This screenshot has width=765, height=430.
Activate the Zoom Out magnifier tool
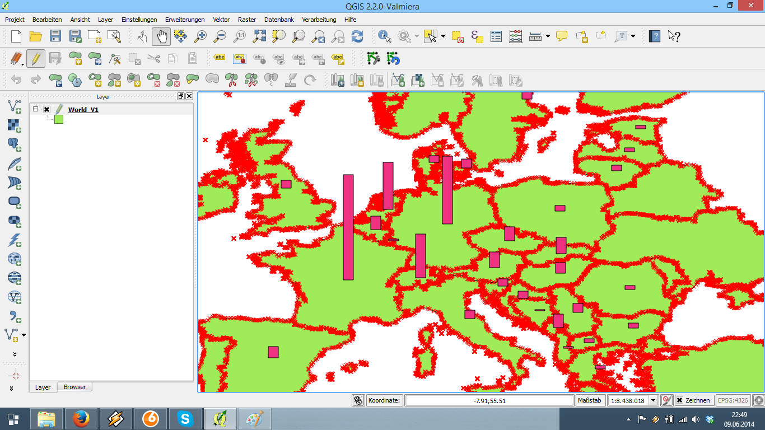tap(220, 36)
